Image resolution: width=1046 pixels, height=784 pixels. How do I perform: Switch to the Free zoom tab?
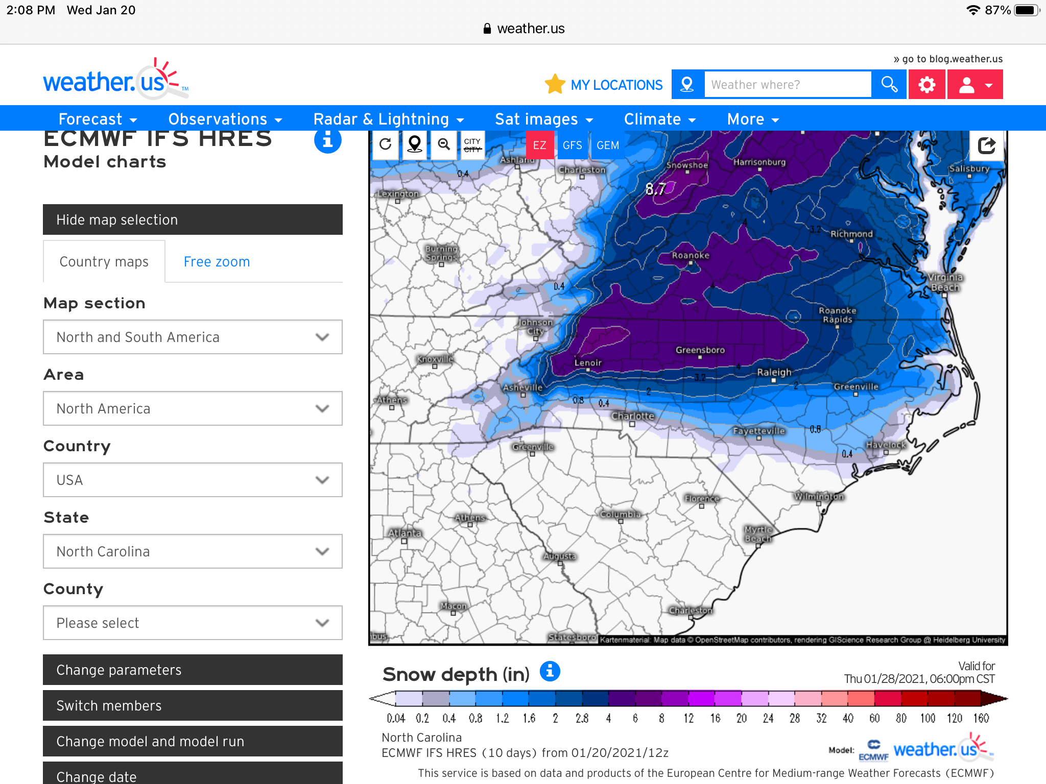click(217, 262)
